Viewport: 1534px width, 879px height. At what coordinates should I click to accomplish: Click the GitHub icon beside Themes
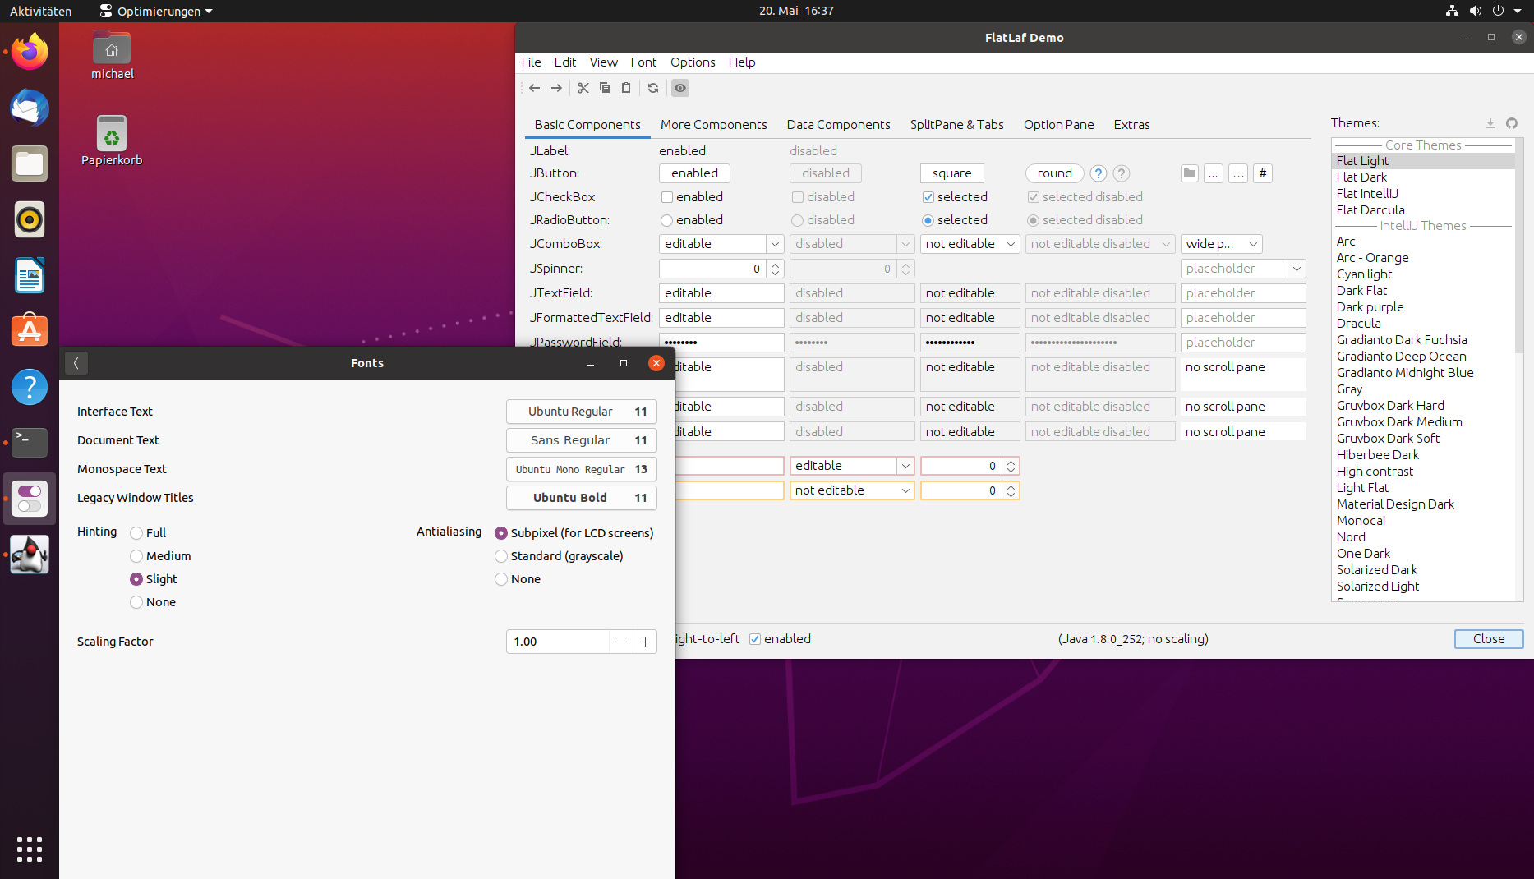click(x=1513, y=123)
